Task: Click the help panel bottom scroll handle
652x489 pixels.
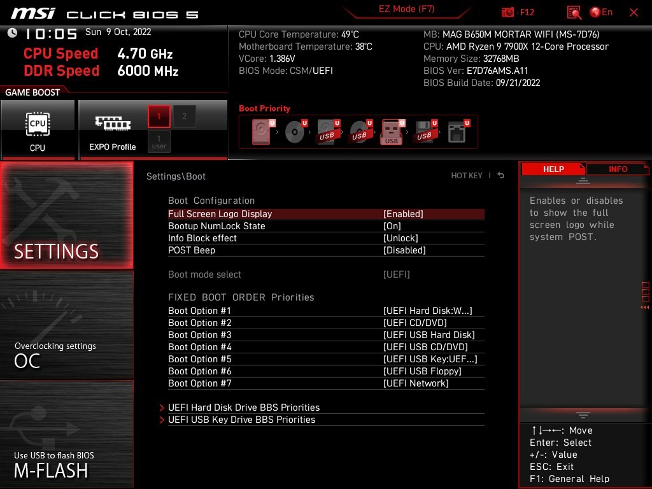Action: click(x=583, y=415)
